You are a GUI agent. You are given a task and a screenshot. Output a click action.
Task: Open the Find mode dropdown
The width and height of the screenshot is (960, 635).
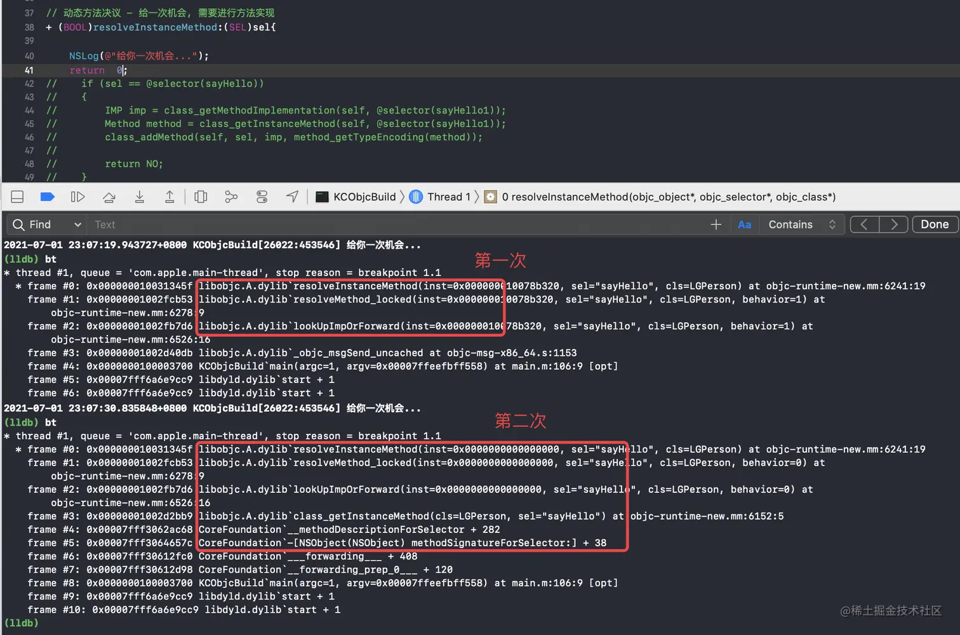(48, 225)
